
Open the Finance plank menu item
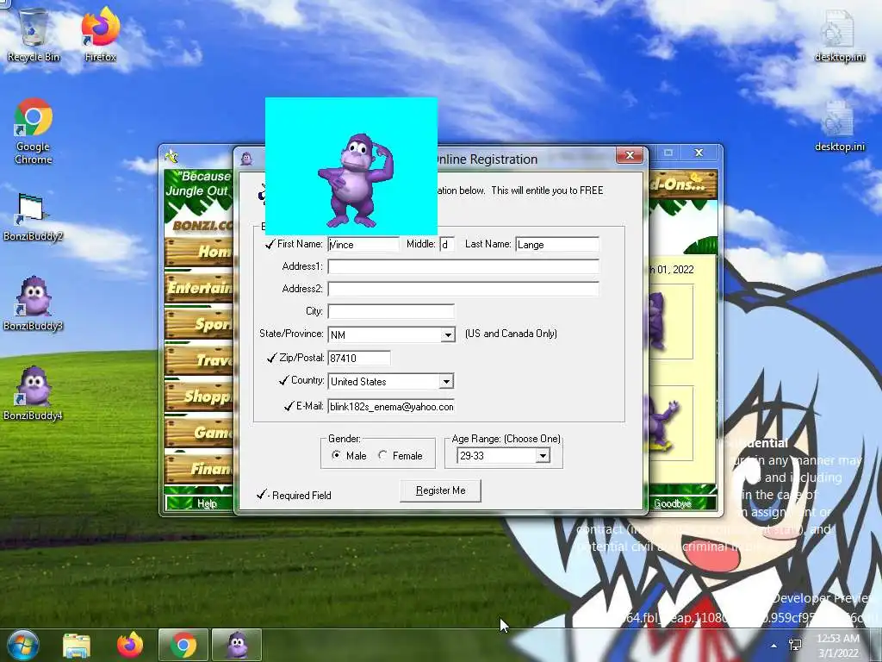coord(199,468)
